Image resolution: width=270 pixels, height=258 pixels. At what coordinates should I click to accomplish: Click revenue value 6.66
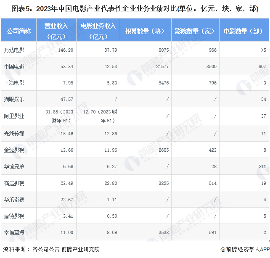[68, 166]
